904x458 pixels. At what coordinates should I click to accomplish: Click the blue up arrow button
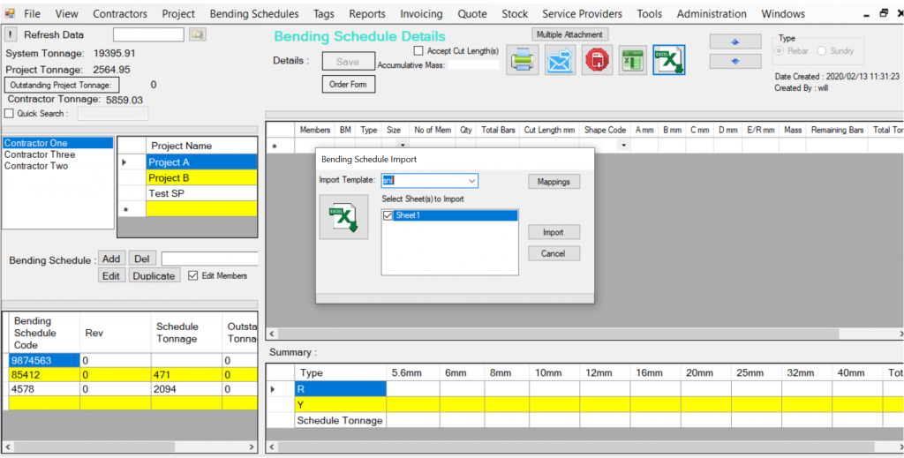734,42
